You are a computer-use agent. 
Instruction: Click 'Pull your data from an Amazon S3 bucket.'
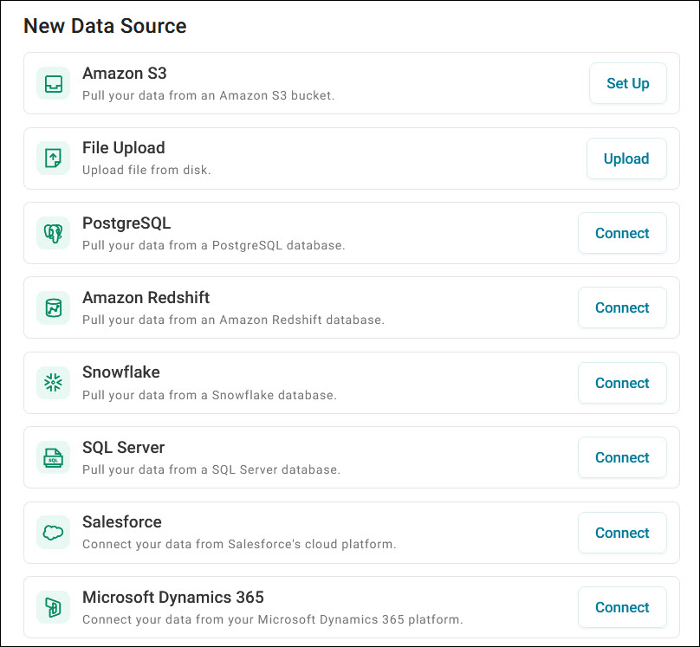[209, 95]
